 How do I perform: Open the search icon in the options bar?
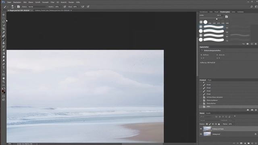(252, 7)
